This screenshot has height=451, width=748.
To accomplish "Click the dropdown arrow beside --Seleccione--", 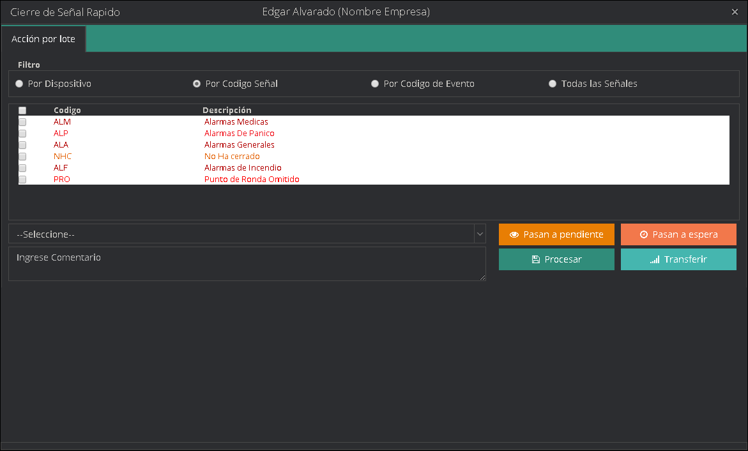I will coord(480,234).
